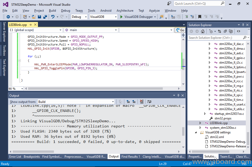Click the Solution Explorer Home icon
This screenshot has width=252, height=167.
(203, 31)
